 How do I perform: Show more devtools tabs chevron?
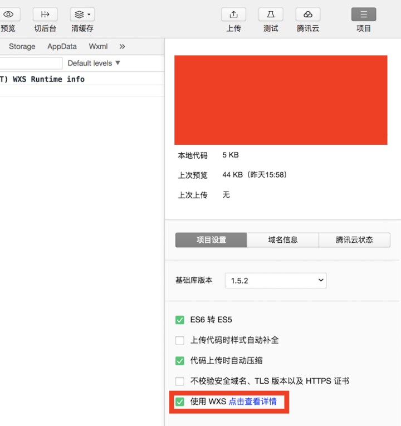(123, 46)
